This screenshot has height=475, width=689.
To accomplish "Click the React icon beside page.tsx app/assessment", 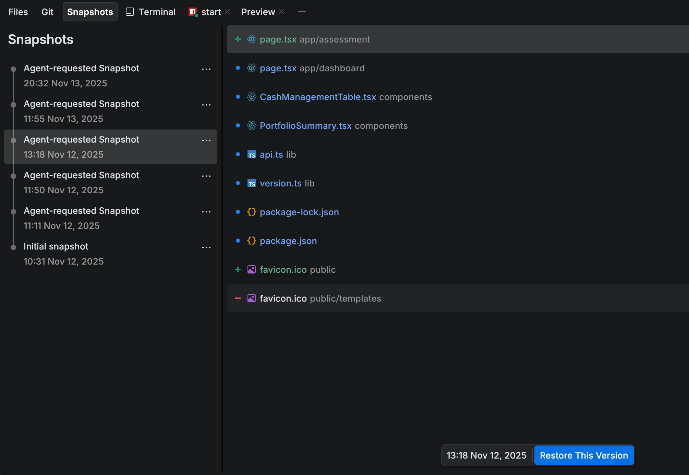I will tap(251, 39).
